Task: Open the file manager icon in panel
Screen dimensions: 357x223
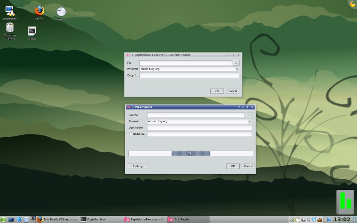Action: pos(26,220)
